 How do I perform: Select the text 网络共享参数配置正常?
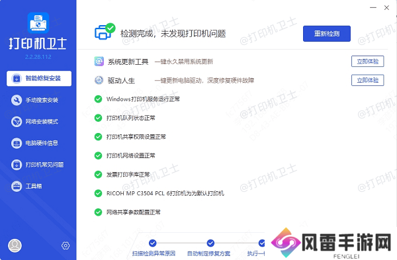pyautogui.click(x=134, y=212)
